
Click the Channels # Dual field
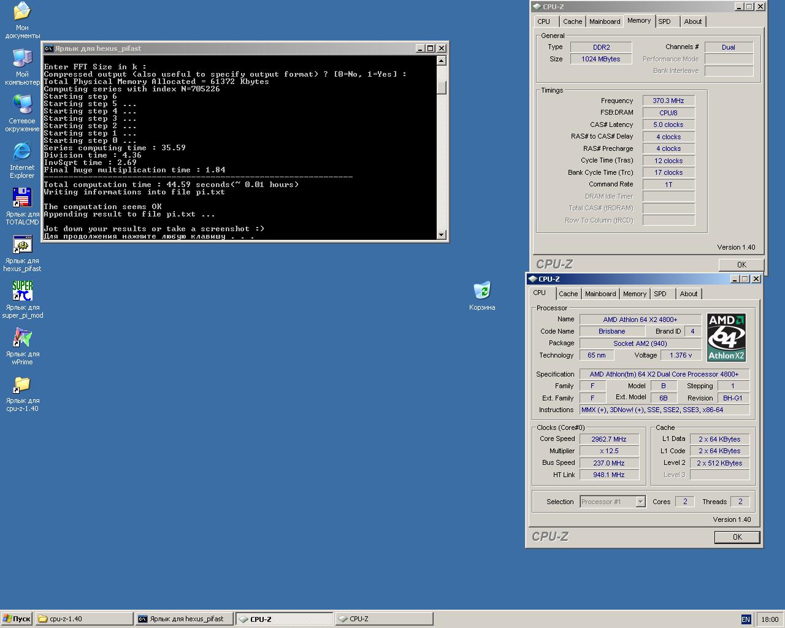tap(729, 47)
